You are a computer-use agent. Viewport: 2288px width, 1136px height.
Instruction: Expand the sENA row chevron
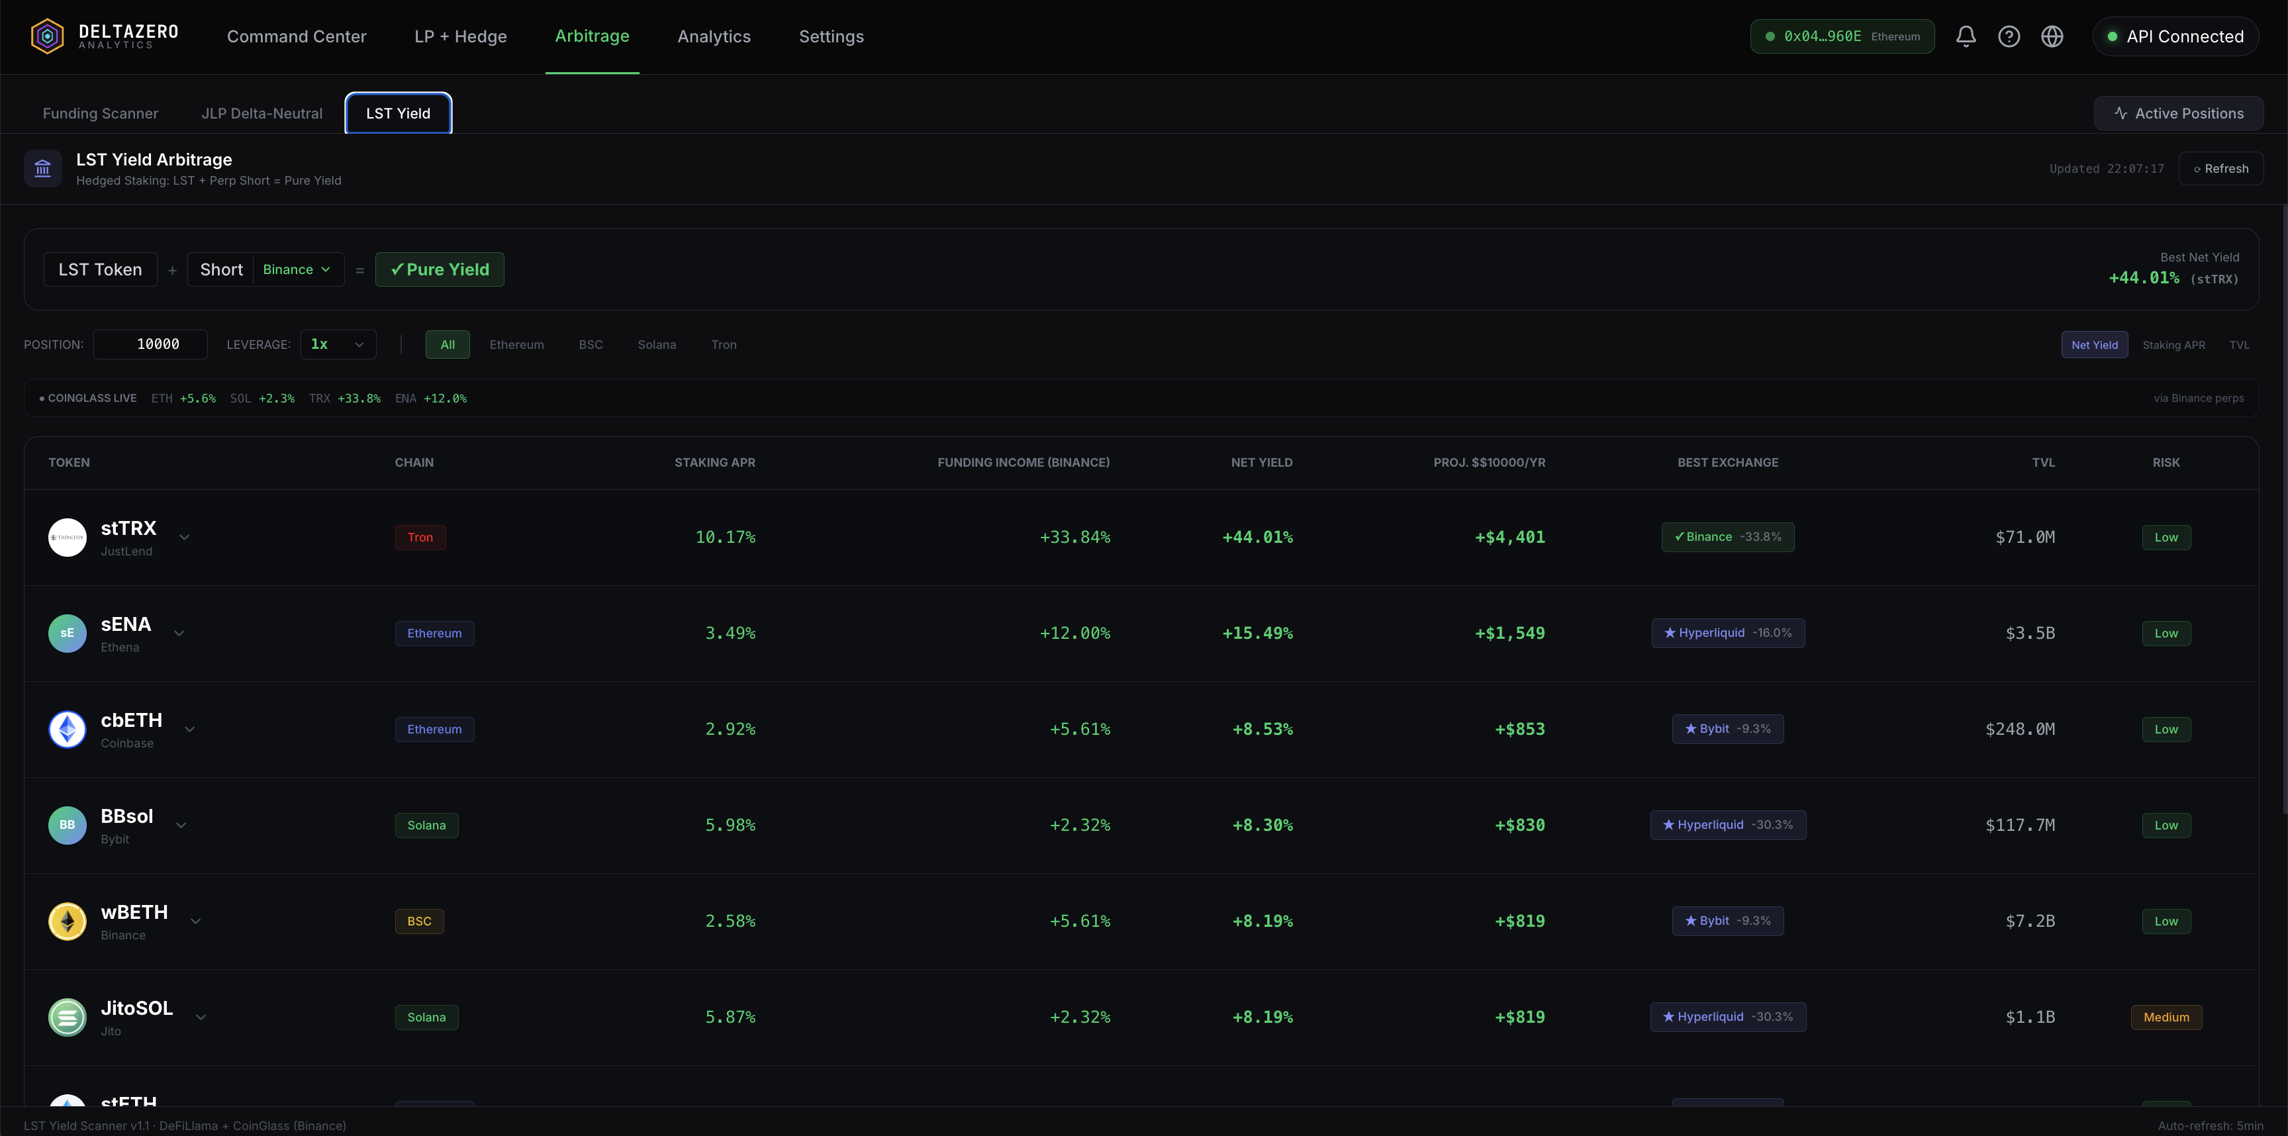point(179,634)
